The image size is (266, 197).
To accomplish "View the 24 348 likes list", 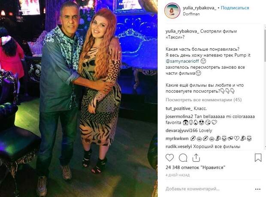I will click(x=196, y=167).
